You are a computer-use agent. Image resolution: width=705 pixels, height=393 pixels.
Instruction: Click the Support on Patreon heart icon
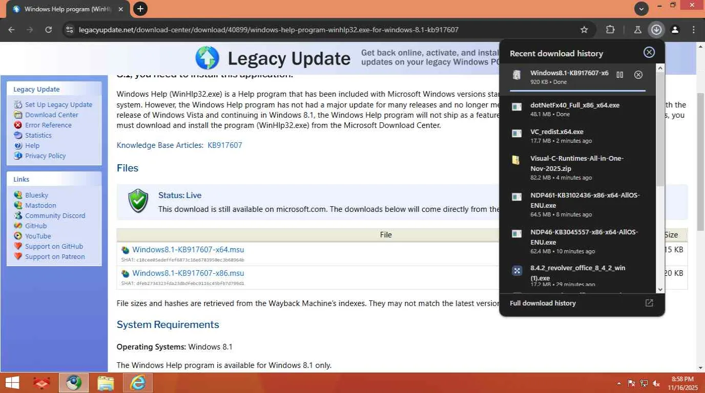point(18,256)
